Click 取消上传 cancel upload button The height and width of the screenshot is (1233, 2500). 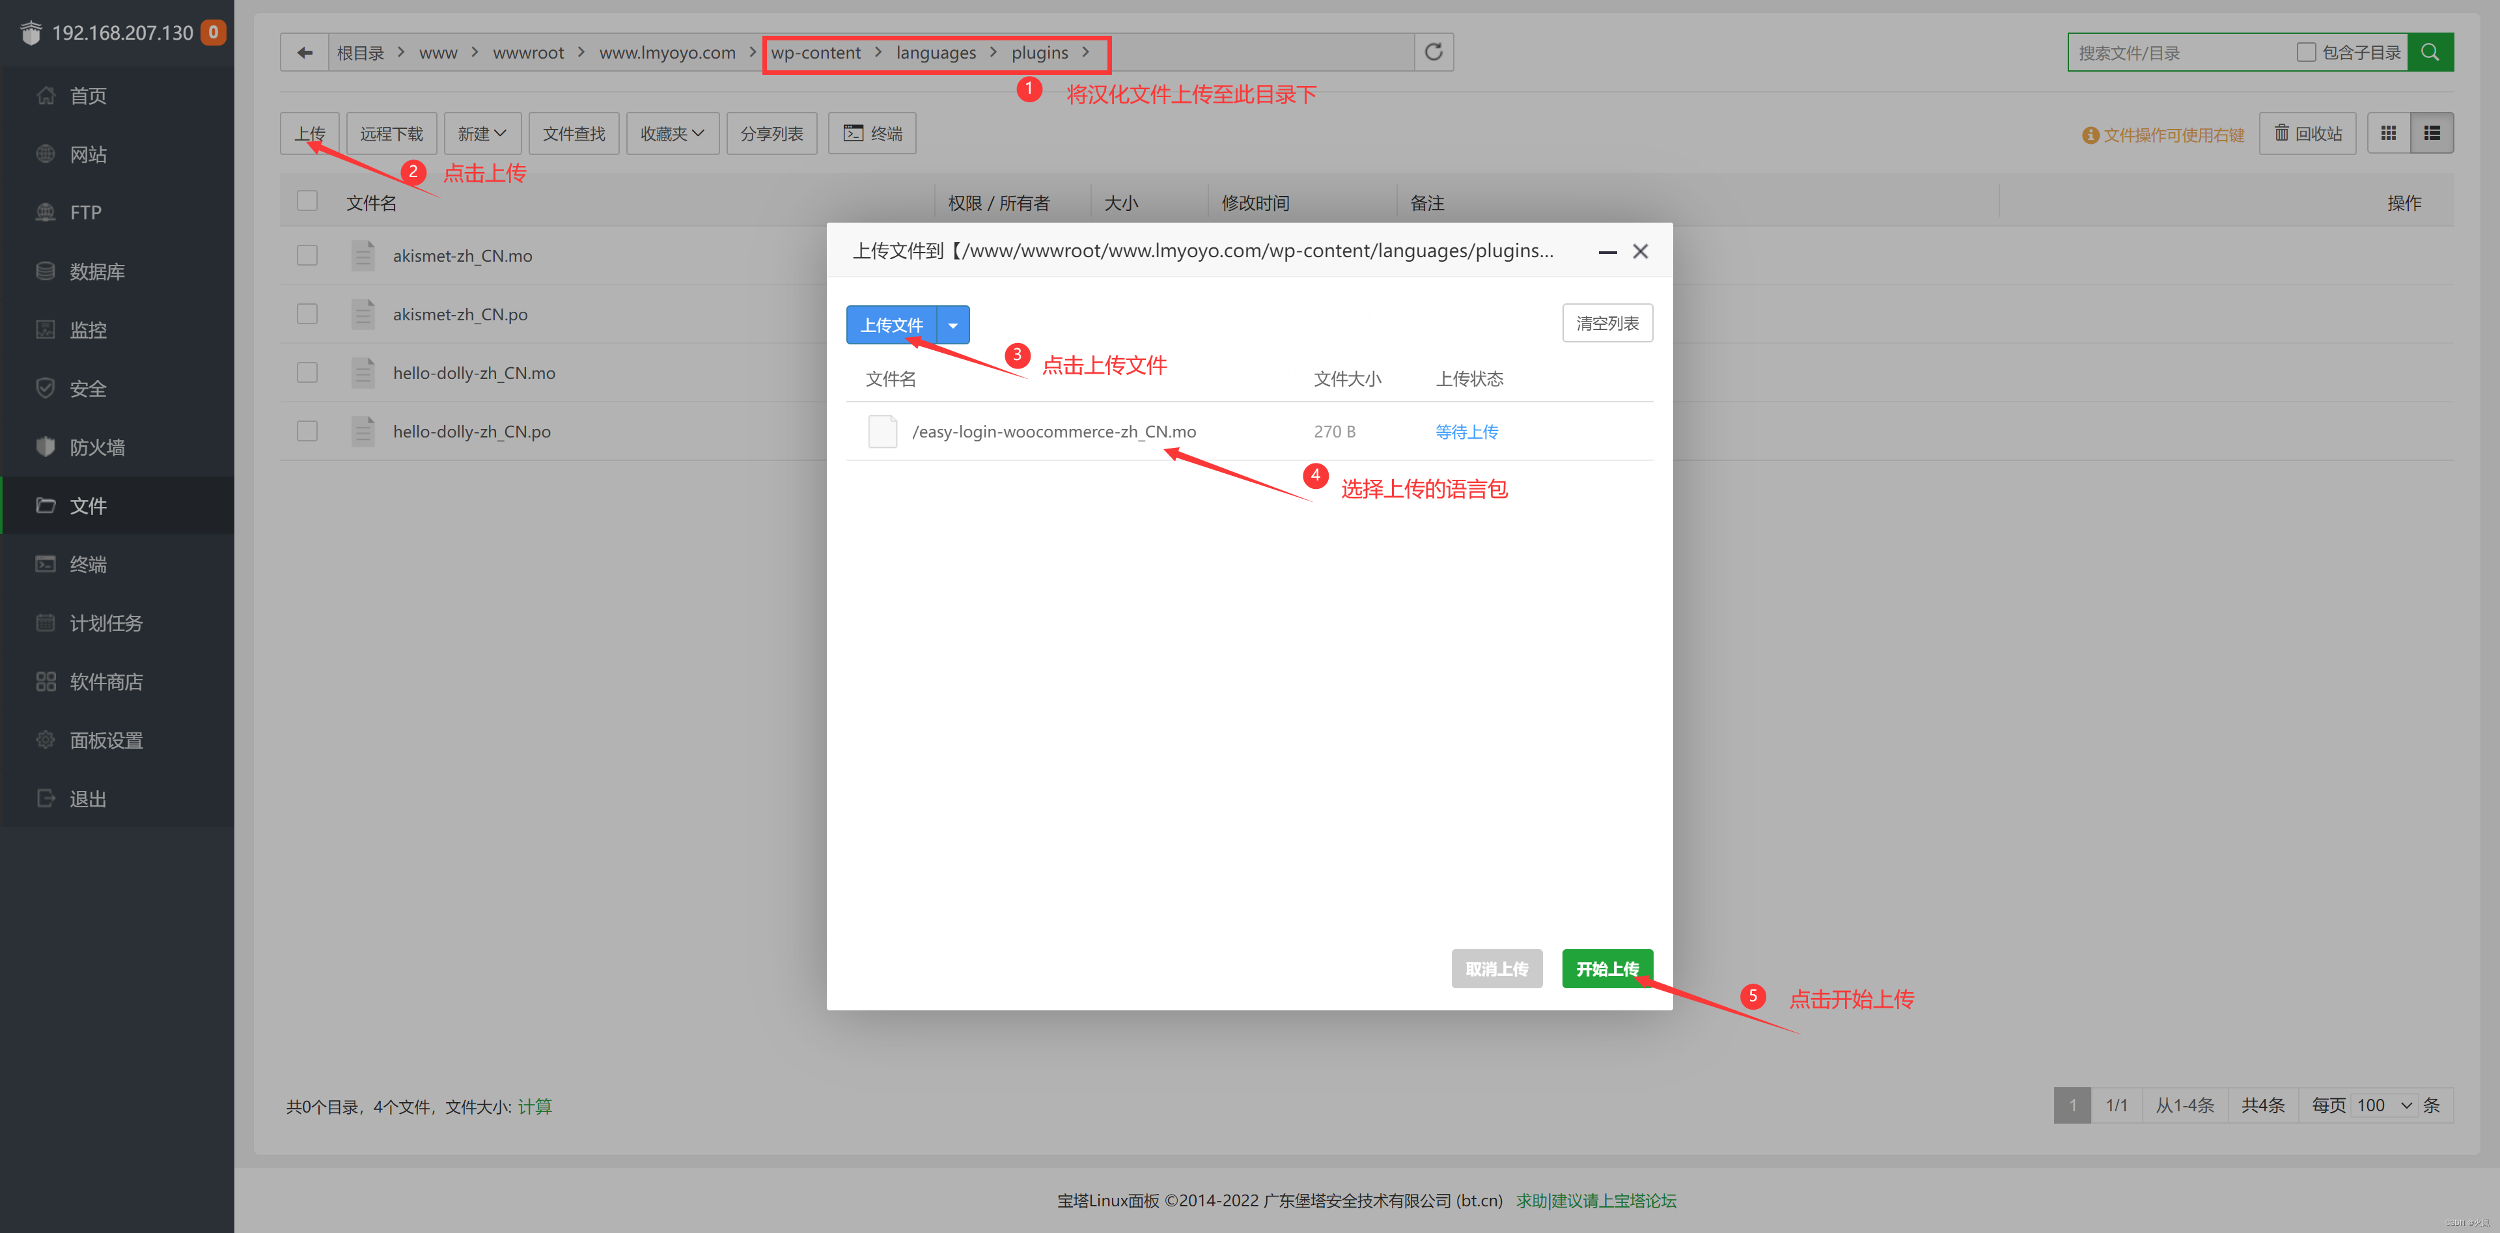pos(1497,969)
